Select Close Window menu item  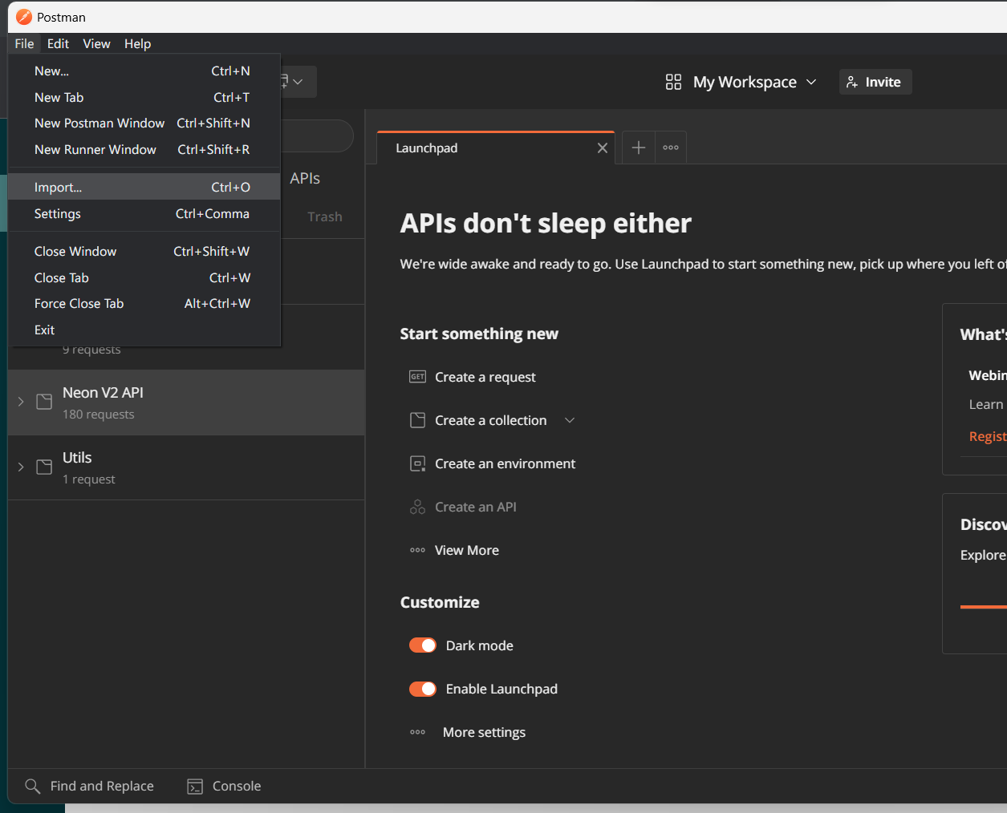pos(144,251)
